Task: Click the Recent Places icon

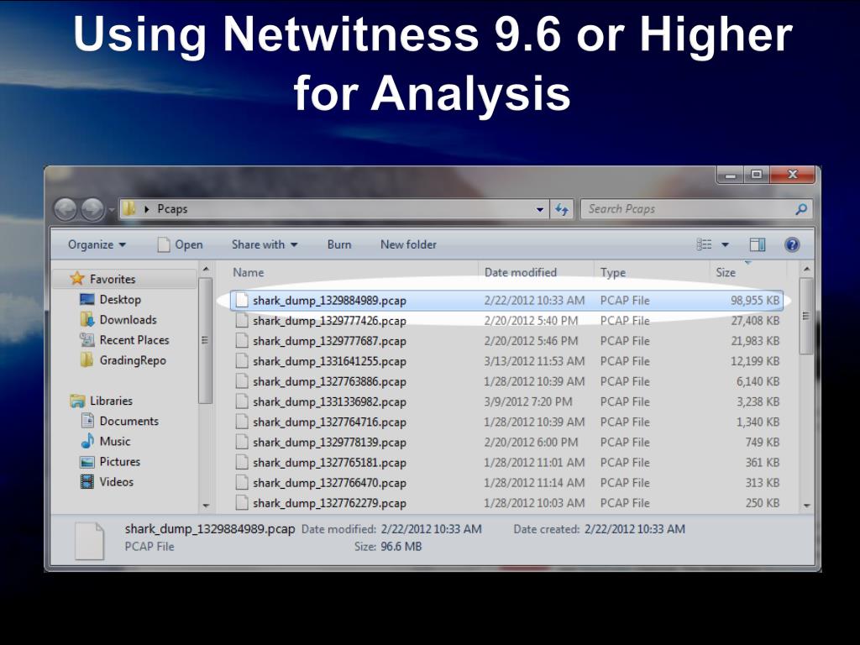Action: click(87, 340)
